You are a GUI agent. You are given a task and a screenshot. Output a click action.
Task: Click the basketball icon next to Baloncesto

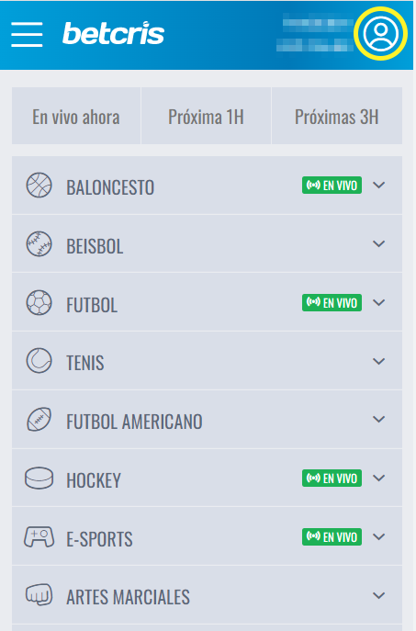(39, 186)
